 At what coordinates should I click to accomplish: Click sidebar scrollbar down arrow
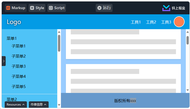click(59, 105)
